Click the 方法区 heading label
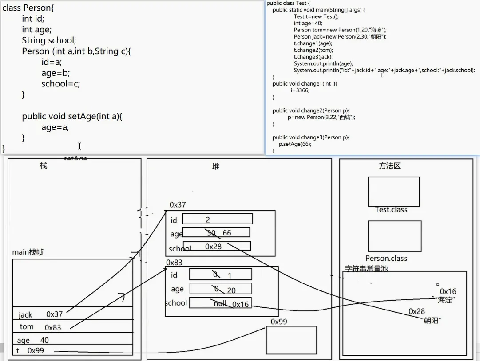Screen dimensions: 480x361 [x=390, y=165]
